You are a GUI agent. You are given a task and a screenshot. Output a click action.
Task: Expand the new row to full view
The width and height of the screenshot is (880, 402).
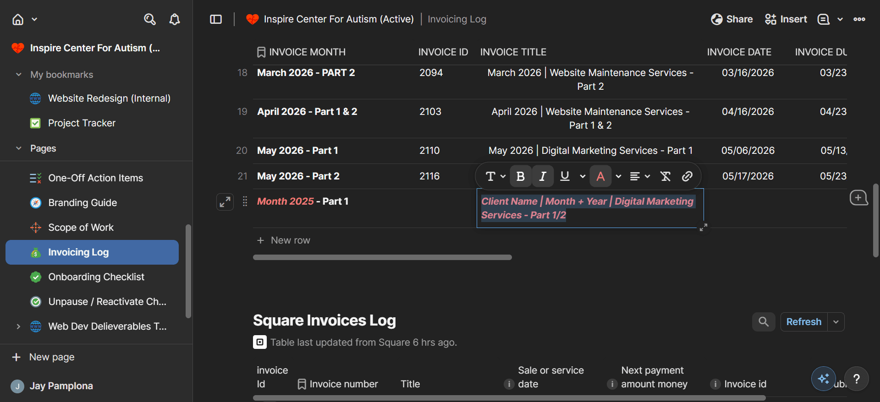(225, 202)
